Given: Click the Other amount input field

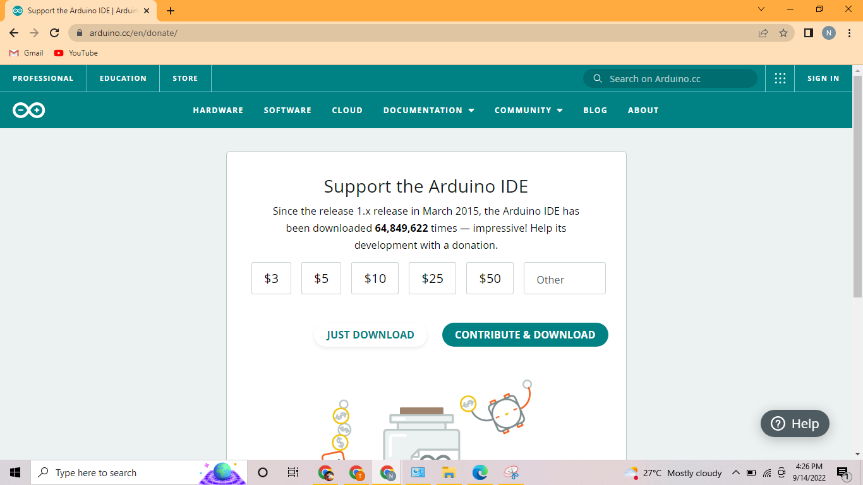Looking at the screenshot, I should 565,278.
